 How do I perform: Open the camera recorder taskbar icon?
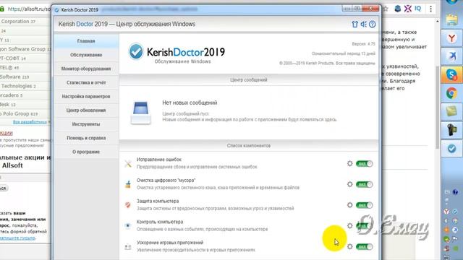(x=451, y=130)
